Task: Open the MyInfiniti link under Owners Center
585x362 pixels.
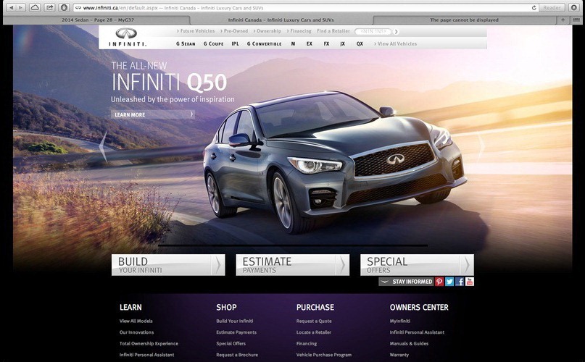Action: (x=400, y=321)
